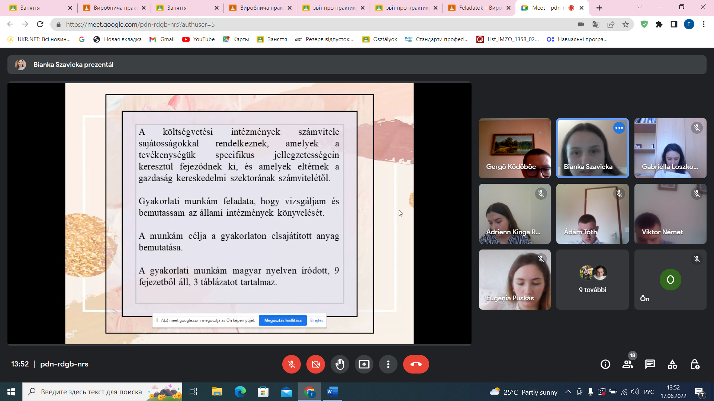Toggle the muted microphone button
Screen dimensions: 714x401
click(292, 364)
